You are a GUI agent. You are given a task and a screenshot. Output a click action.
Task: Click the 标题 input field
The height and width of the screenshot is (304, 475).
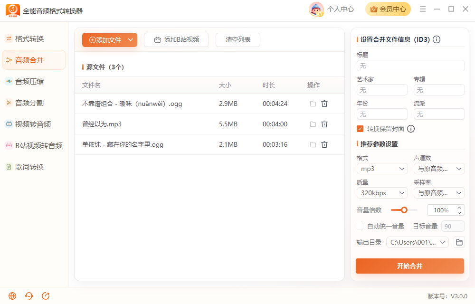pyautogui.click(x=410, y=66)
